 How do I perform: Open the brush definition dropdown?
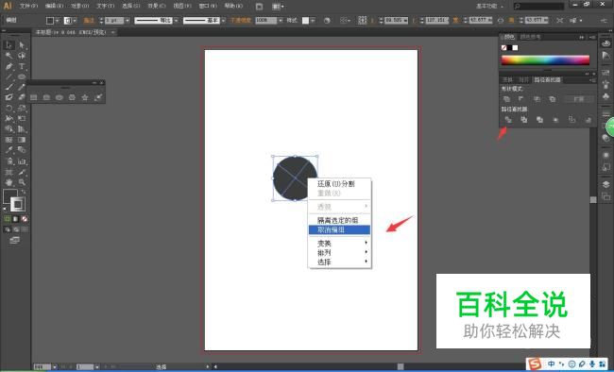(223, 21)
